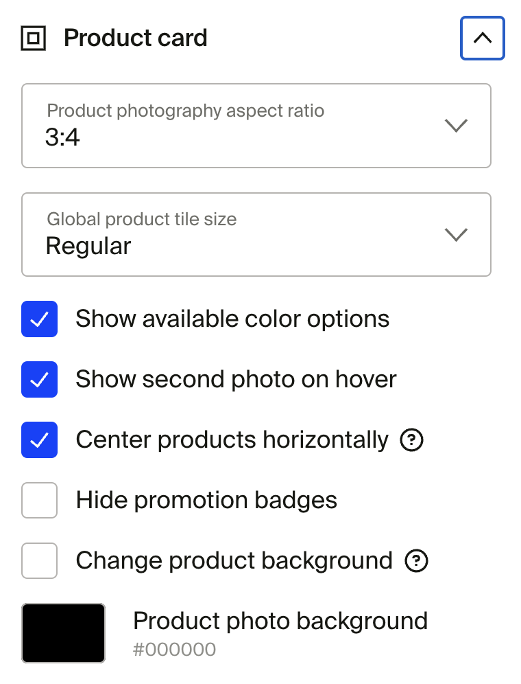Uncheck Show available color options
This screenshot has width=521, height=684.
point(40,319)
